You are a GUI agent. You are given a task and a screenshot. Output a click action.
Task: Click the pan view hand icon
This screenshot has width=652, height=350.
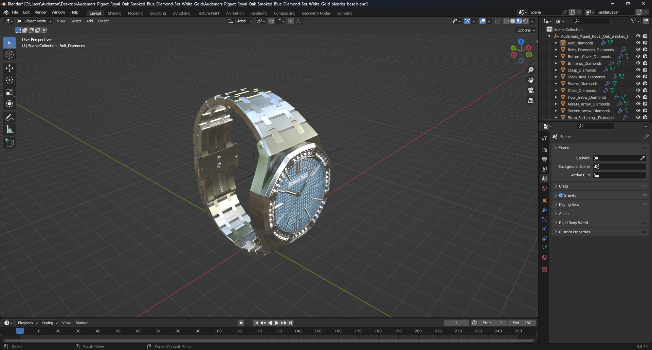531,80
